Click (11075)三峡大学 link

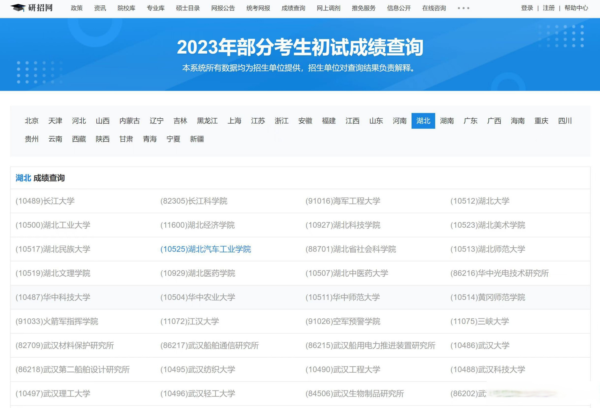tap(480, 321)
